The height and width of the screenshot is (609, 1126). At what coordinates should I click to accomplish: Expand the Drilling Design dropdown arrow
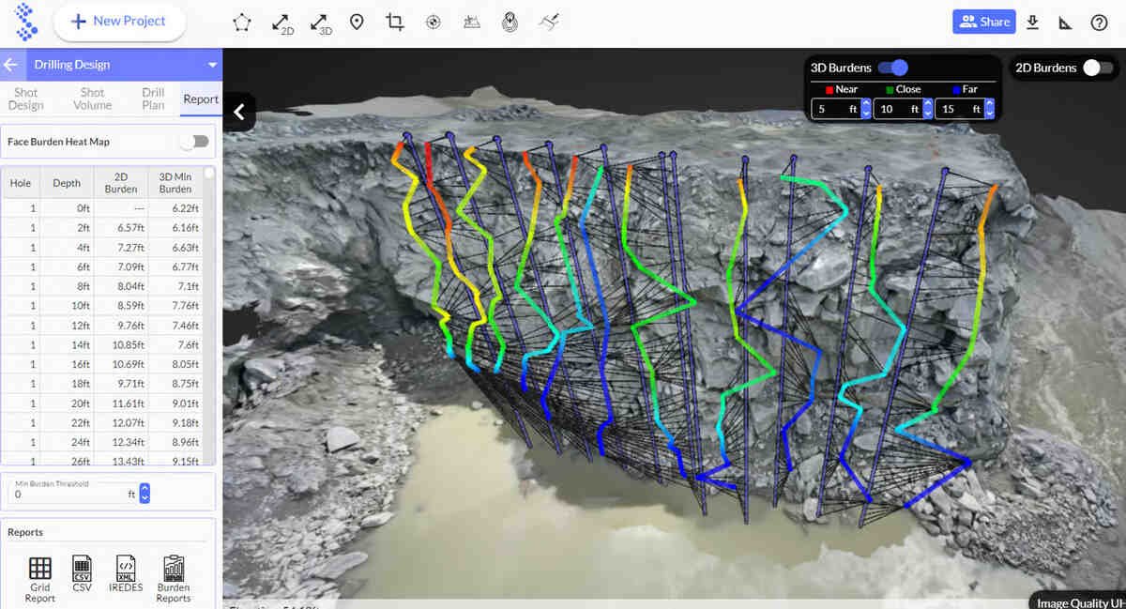[213, 65]
